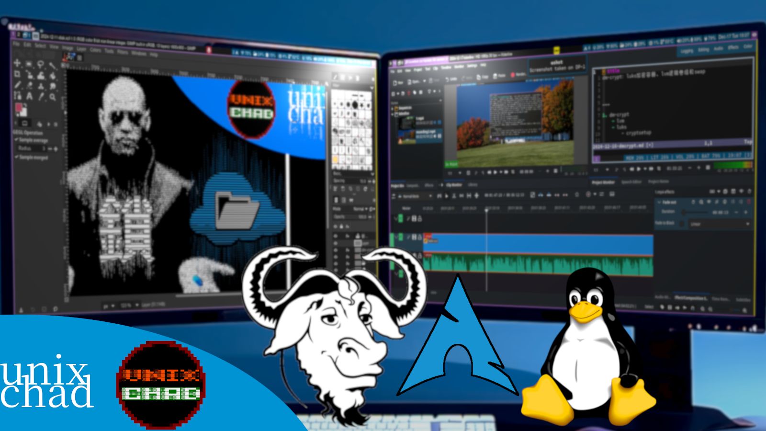766x431 pixels.
Task: Open the Colors menu in GIMP
Action: 95,50
